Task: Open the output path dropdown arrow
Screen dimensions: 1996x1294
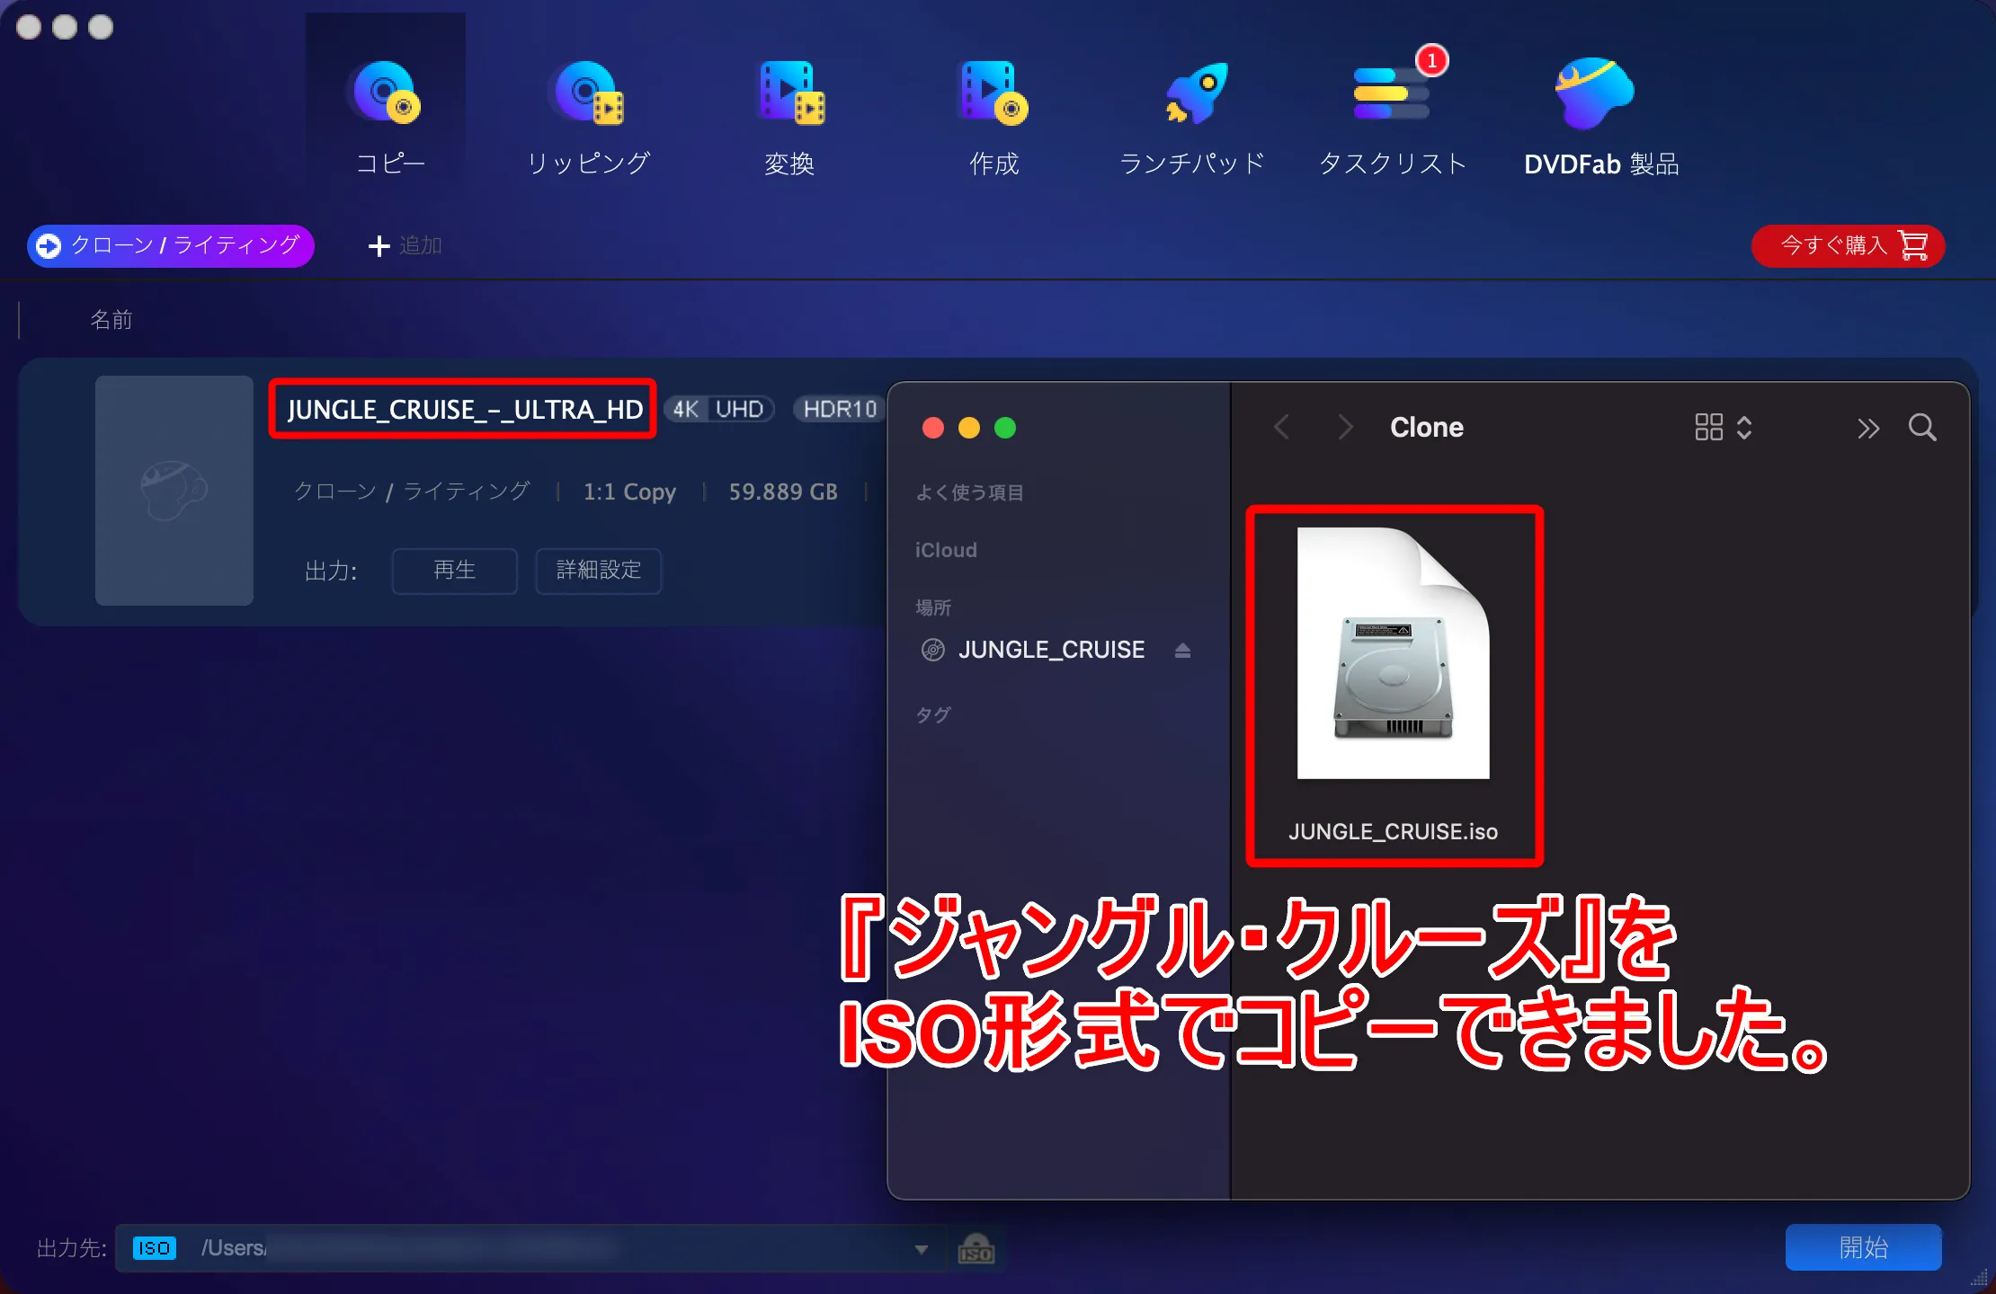Action: coord(921,1249)
